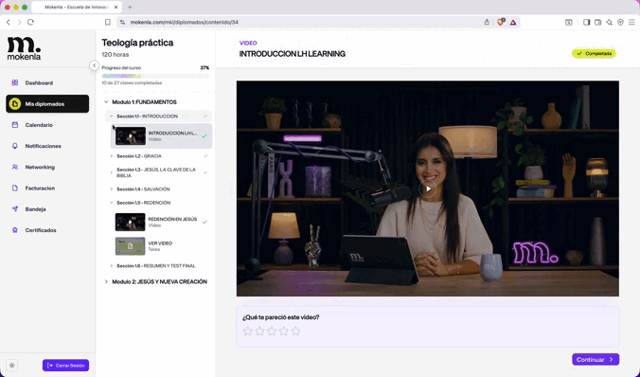Click the browser forward arrow

coord(19,22)
